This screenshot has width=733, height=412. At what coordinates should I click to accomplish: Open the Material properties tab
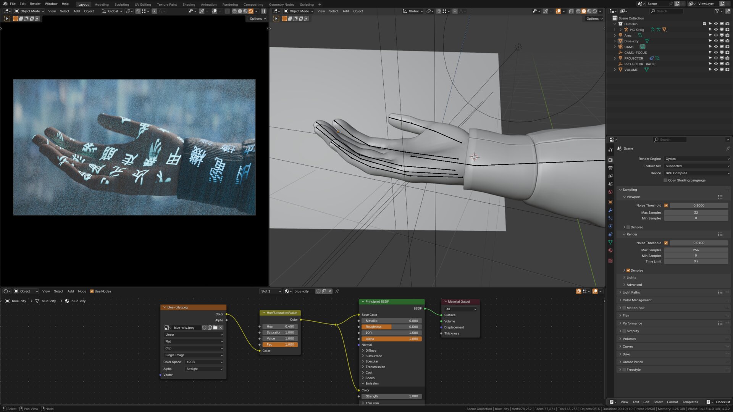click(610, 250)
